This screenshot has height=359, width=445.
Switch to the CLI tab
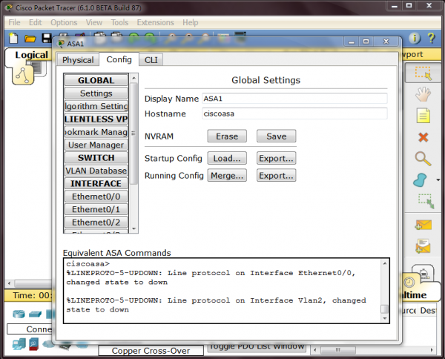151,60
